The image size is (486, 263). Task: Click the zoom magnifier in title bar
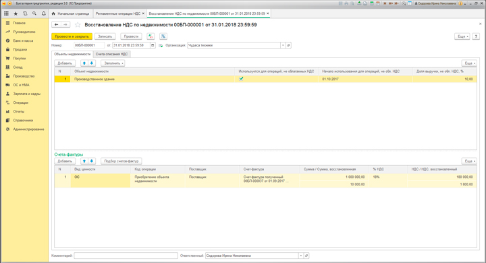[x=404, y=3]
